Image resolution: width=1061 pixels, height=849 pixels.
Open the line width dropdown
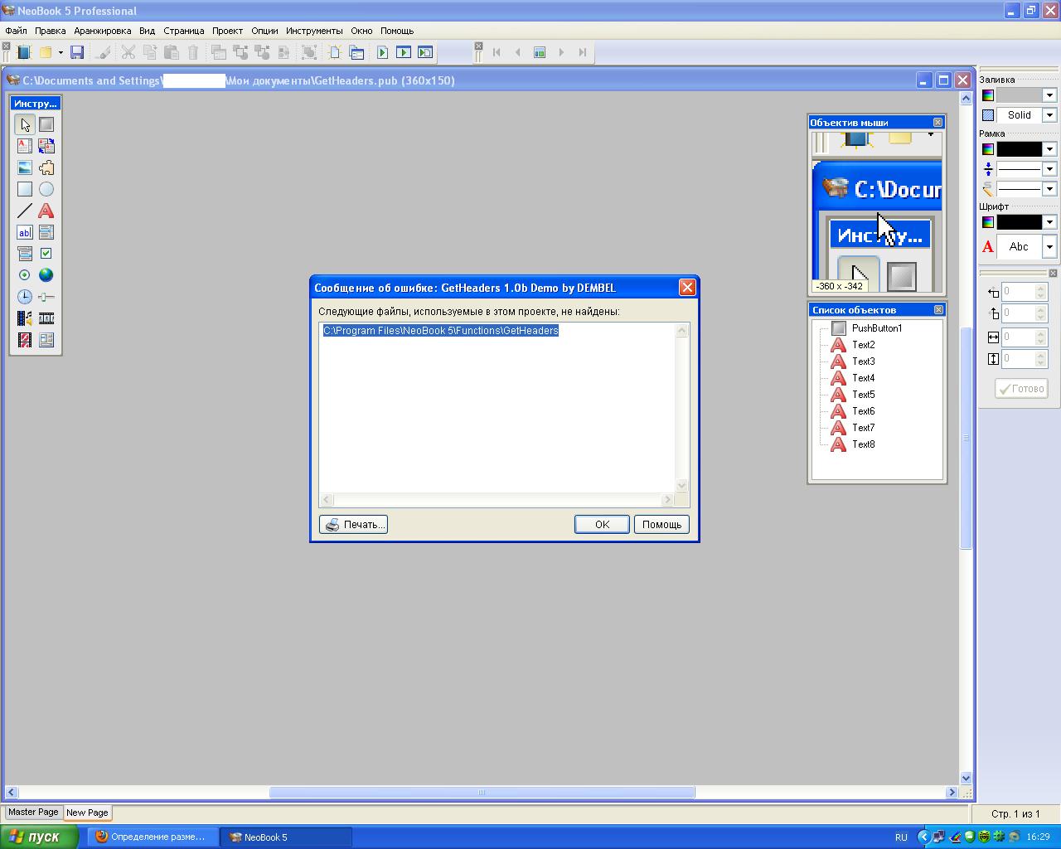pyautogui.click(x=1049, y=169)
